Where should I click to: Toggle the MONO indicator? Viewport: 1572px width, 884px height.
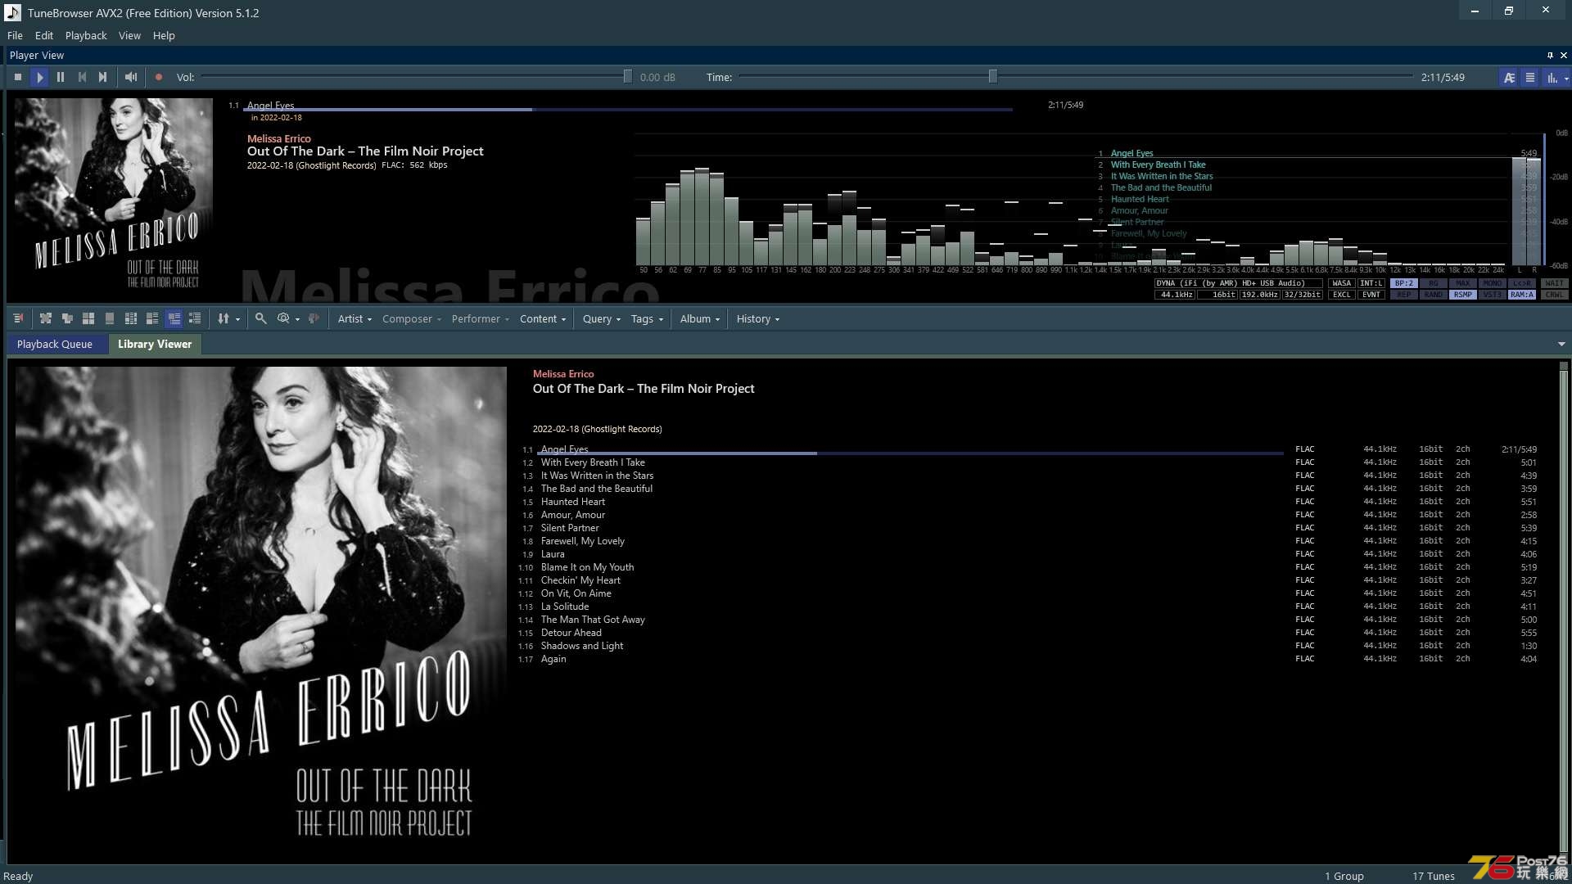pos(1493,283)
